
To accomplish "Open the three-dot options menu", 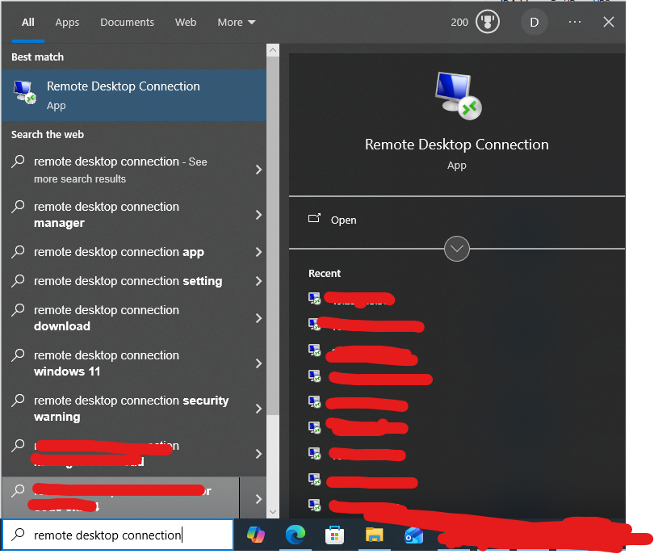I will click(x=574, y=22).
